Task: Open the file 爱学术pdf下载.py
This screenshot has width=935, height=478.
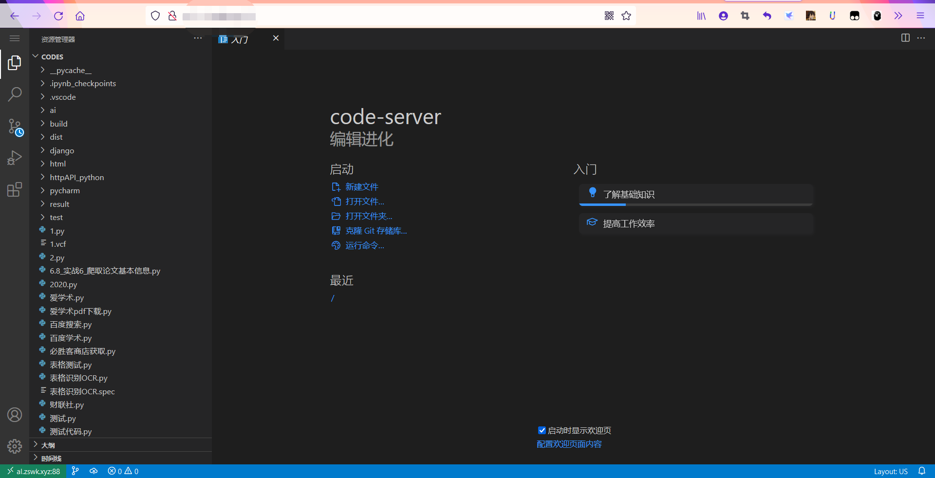Action: pyautogui.click(x=120, y=311)
